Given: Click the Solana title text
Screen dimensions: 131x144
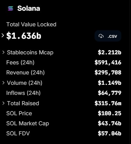Looking at the screenshot, I should pos(29,8).
